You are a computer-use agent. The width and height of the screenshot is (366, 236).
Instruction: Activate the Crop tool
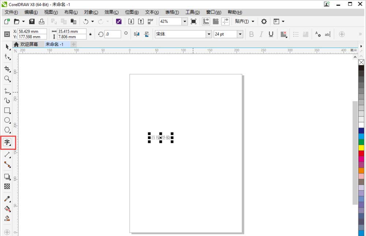[x=7, y=69]
